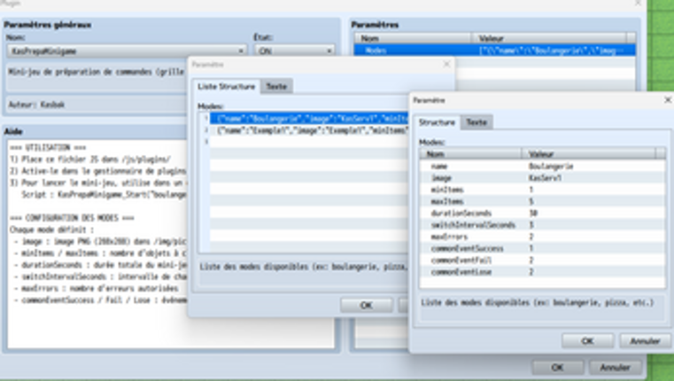The image size is (674, 381).
Task: Select the name parameter row
Action: (x=542, y=166)
